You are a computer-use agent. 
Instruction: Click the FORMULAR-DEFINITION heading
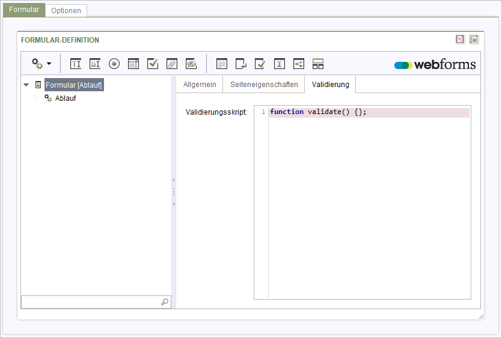[x=60, y=40]
